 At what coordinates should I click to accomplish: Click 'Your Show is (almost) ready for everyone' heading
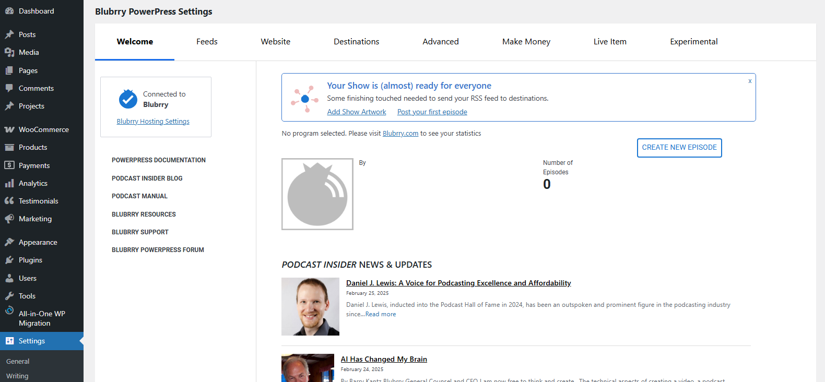point(409,86)
